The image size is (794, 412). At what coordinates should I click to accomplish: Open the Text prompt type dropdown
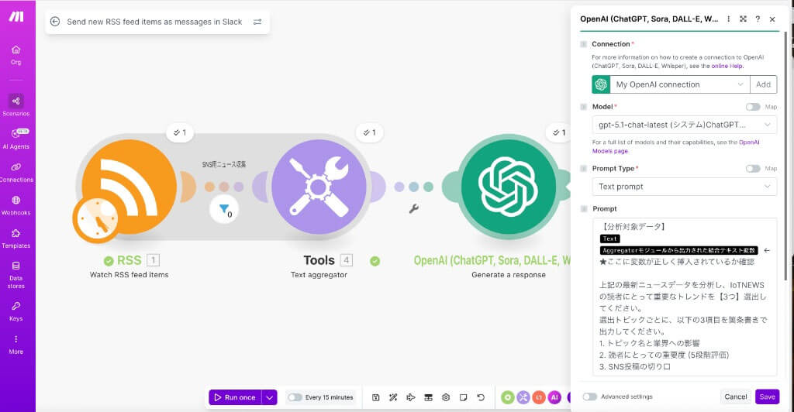coord(684,187)
